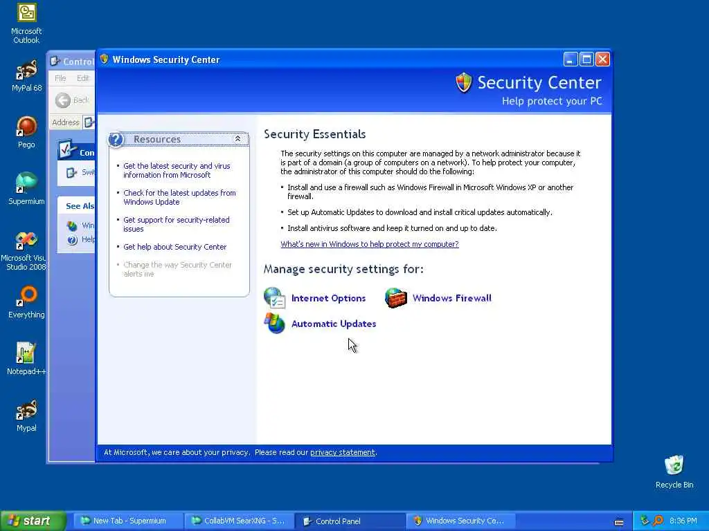The image size is (709, 531).
Task: Switch to New Tab - Supermium taskbar button
Action: (x=128, y=521)
